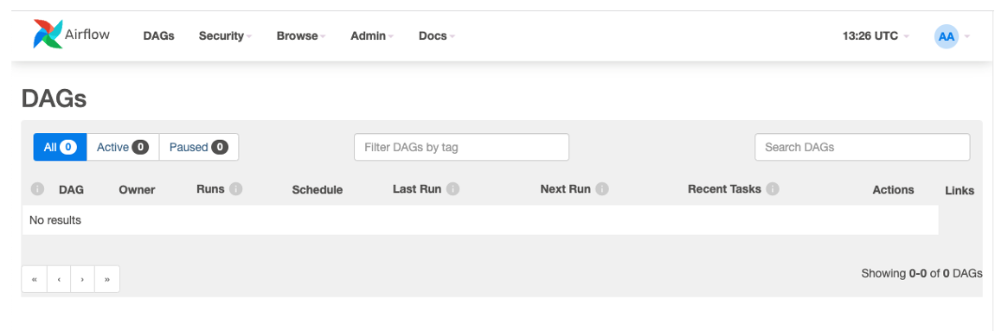Click the info icon next to Last Run
The width and height of the screenshot is (995, 331).
point(453,189)
